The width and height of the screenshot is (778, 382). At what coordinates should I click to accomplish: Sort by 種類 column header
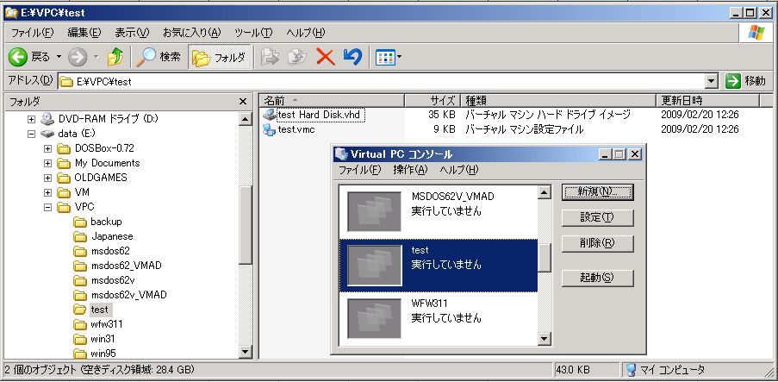pos(558,101)
